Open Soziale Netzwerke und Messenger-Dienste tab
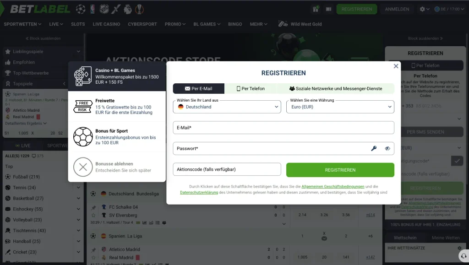Screen dimensions: 469x265 coord(336,88)
